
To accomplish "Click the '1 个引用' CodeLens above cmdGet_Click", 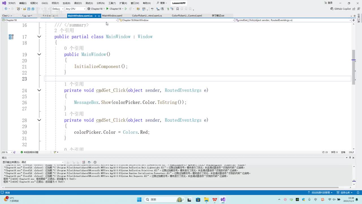I will (74, 84).
